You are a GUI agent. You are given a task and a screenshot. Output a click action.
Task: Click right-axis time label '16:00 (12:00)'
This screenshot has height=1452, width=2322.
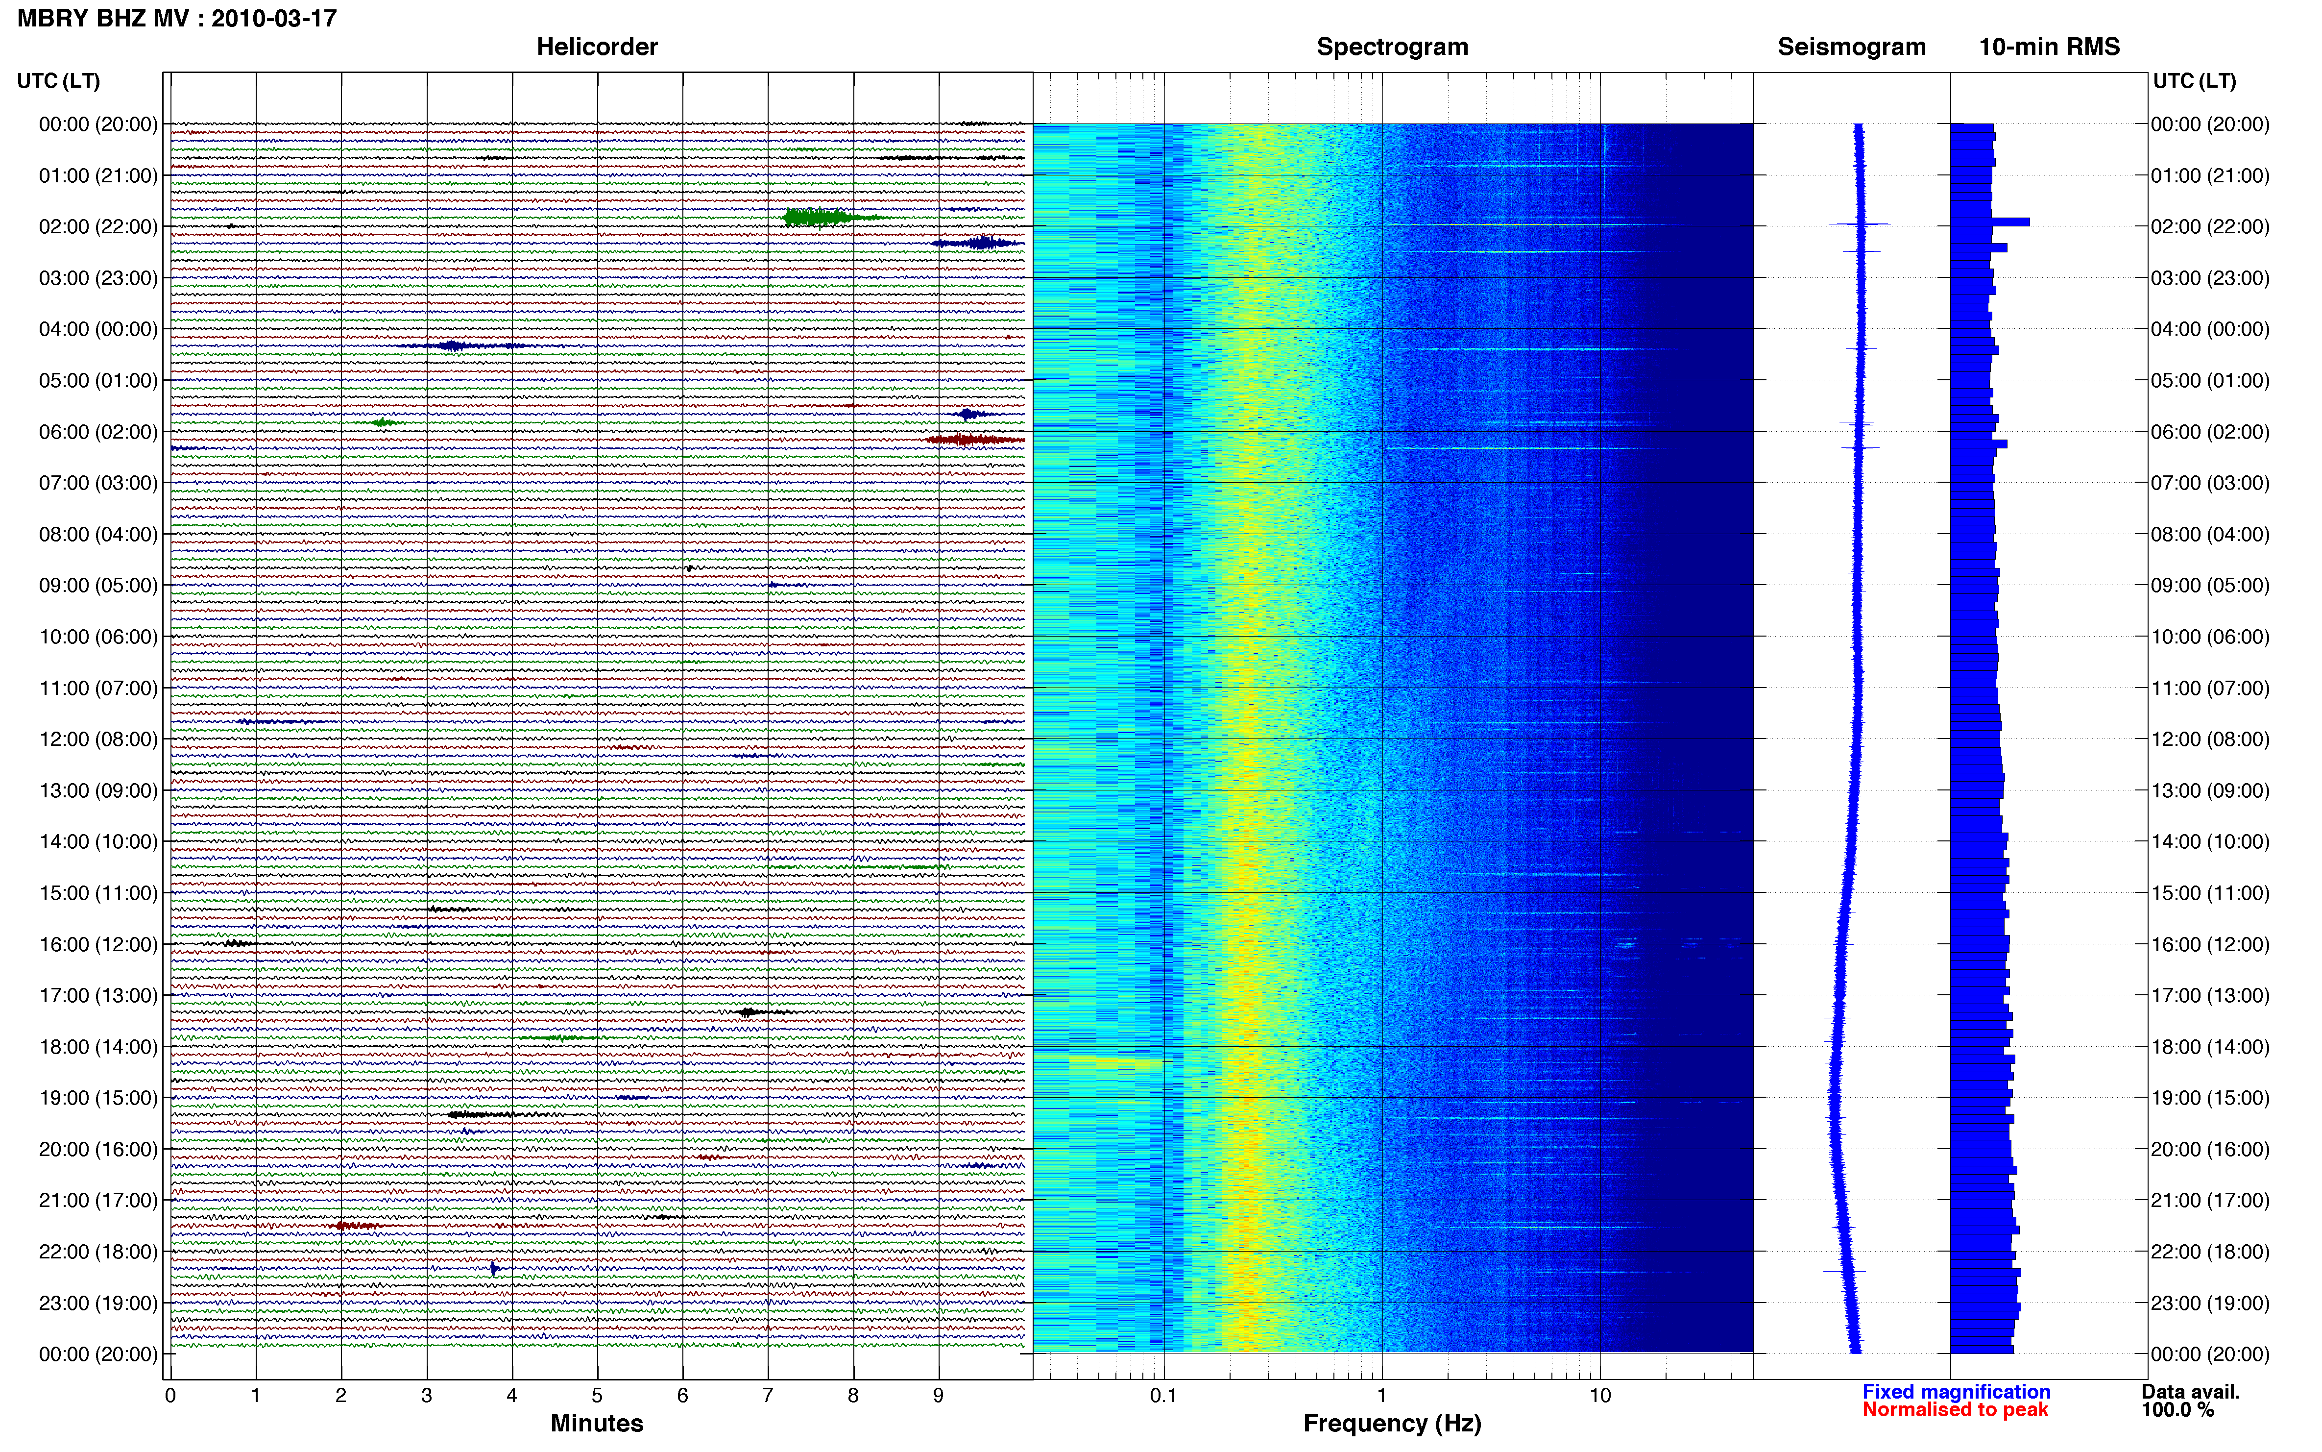[2210, 944]
